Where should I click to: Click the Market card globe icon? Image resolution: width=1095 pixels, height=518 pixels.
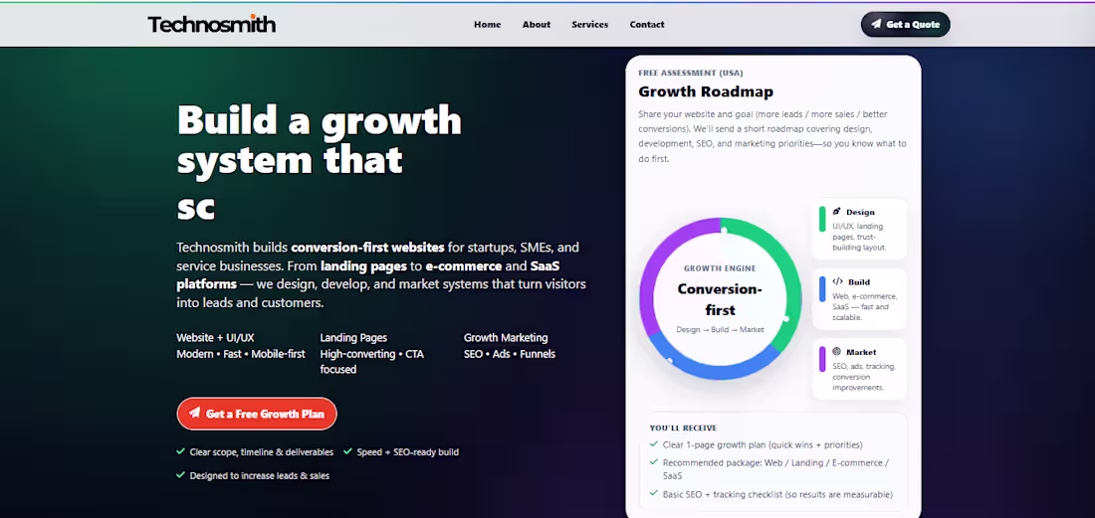(837, 351)
